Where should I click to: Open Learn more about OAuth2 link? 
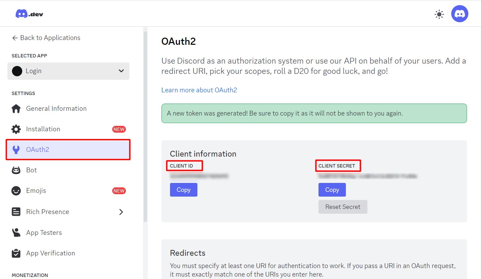(199, 90)
